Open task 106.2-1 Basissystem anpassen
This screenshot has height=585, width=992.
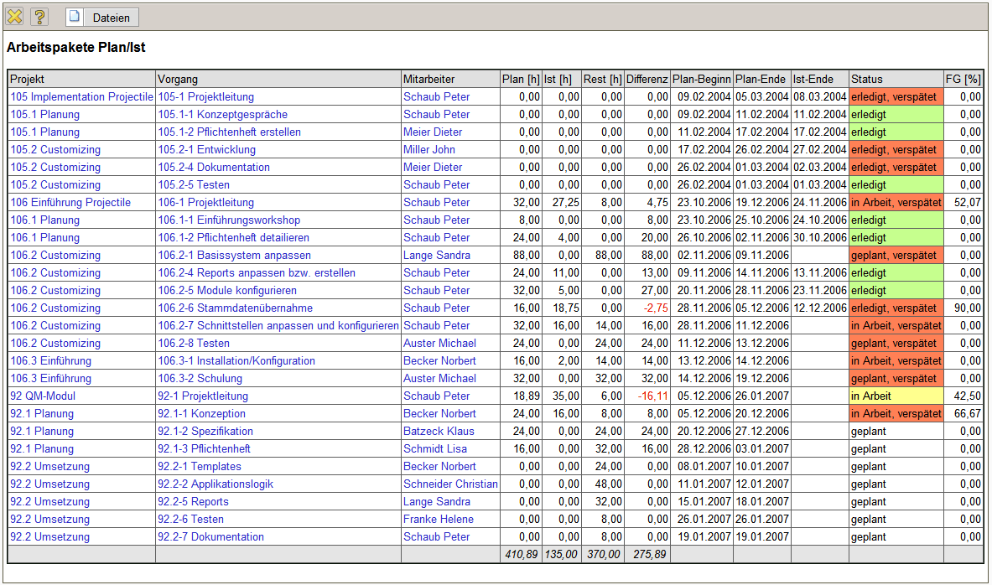234,256
